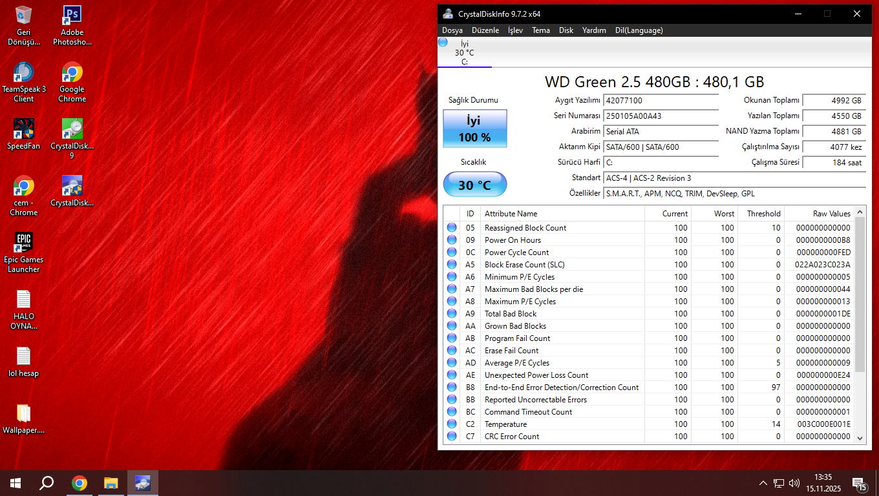Click the CrystalDiskInfo taskbar button
Viewport: 879px width, 496px height.
[x=143, y=483]
